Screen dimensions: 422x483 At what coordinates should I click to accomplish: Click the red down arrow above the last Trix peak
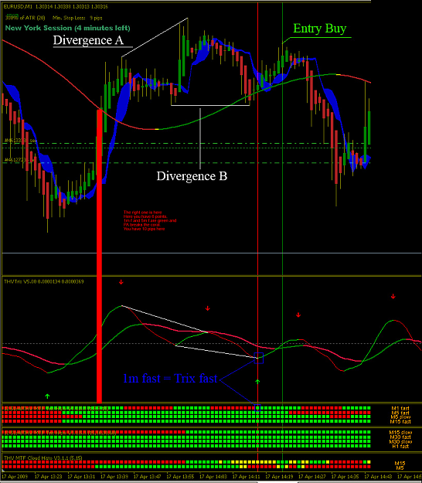(393, 296)
